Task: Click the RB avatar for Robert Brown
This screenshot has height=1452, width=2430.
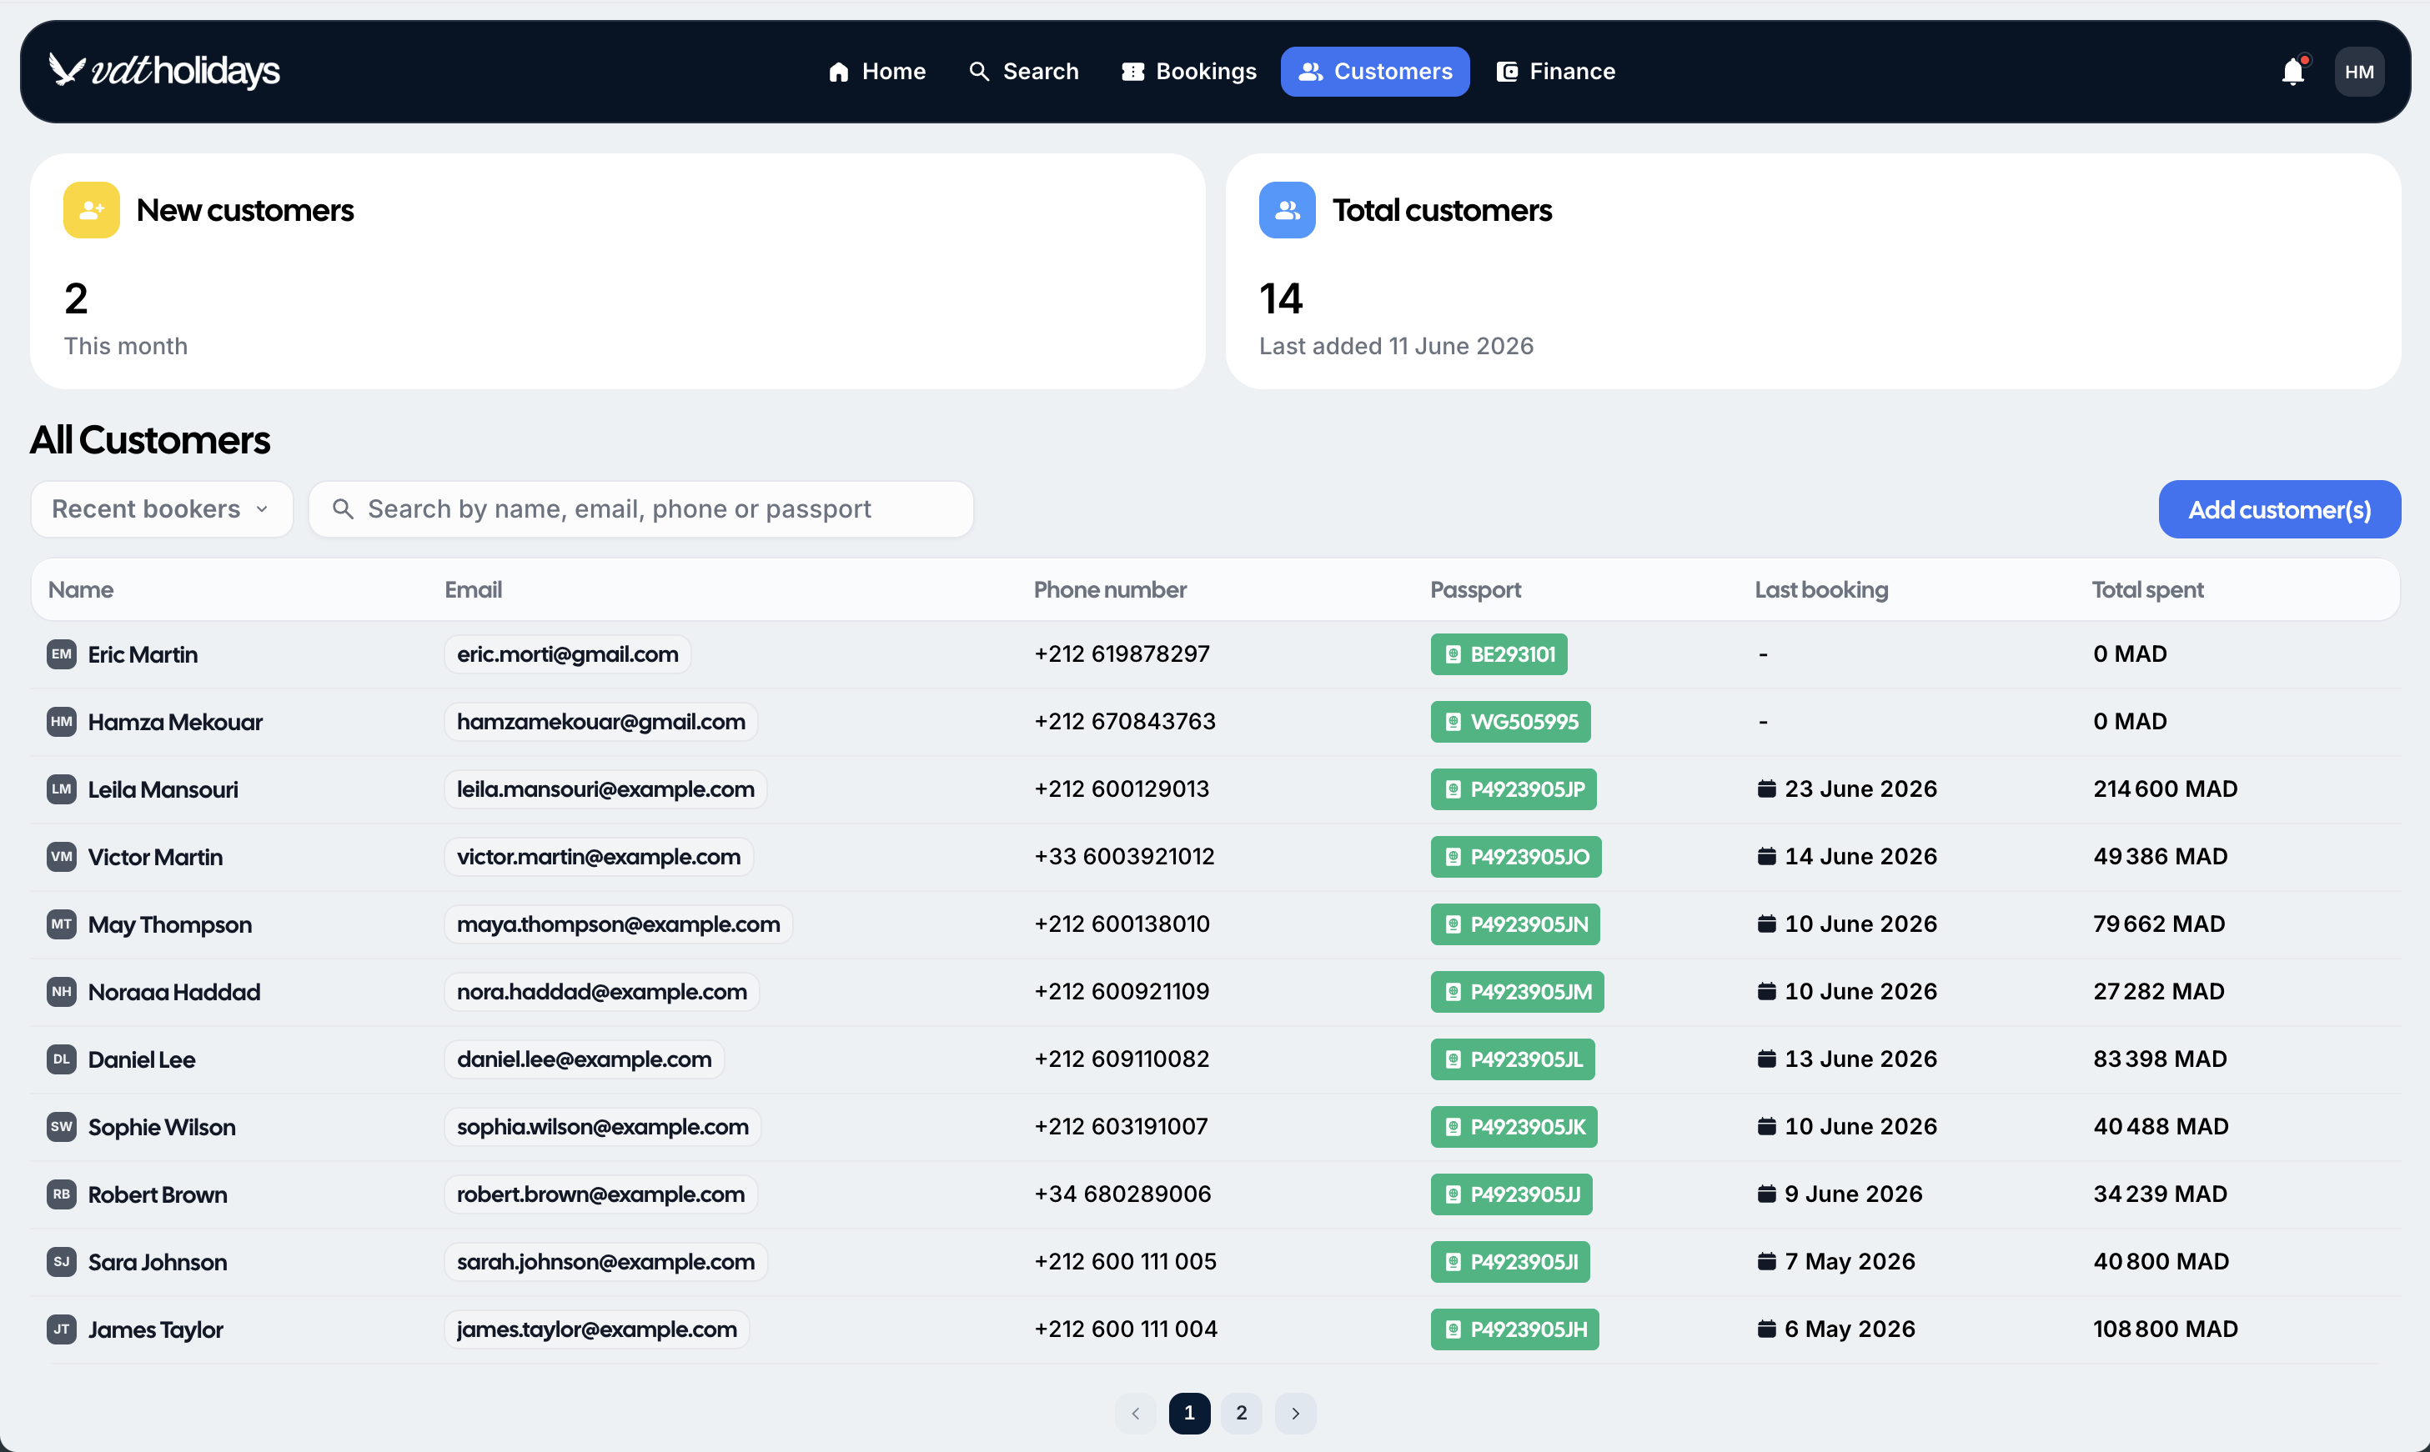Action: 62,1194
